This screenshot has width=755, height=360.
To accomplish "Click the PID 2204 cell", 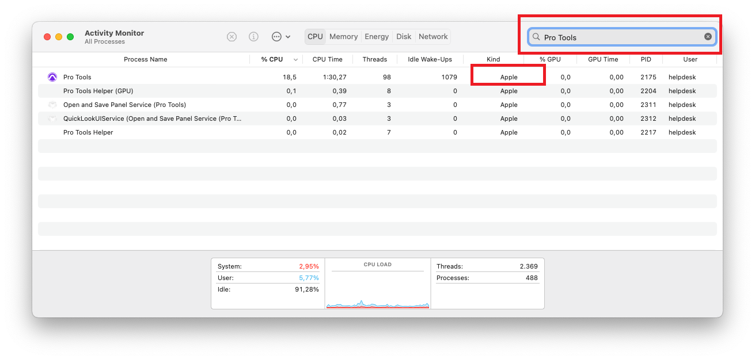I will [648, 91].
